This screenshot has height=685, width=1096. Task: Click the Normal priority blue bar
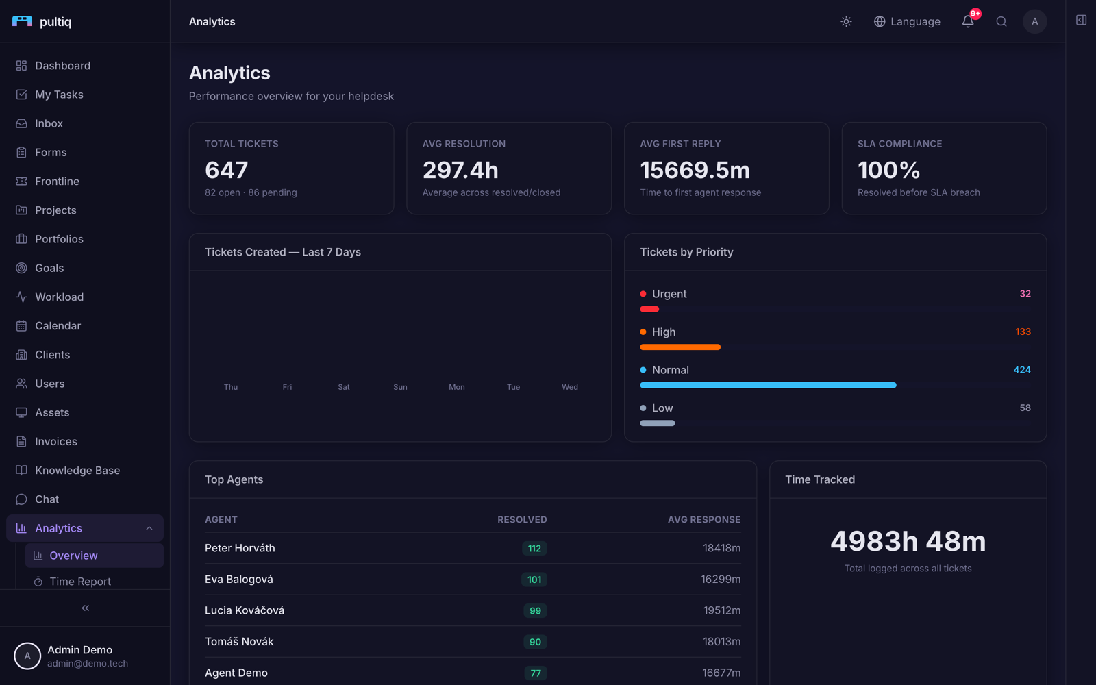(x=768, y=385)
